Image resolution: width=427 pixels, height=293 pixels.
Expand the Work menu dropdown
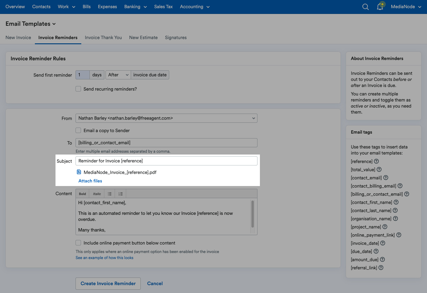tap(66, 7)
